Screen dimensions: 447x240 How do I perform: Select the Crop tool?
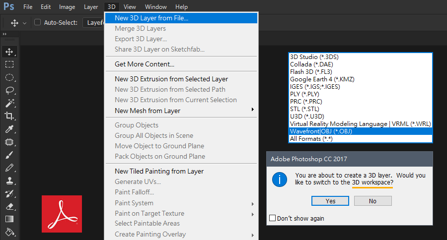9,116
